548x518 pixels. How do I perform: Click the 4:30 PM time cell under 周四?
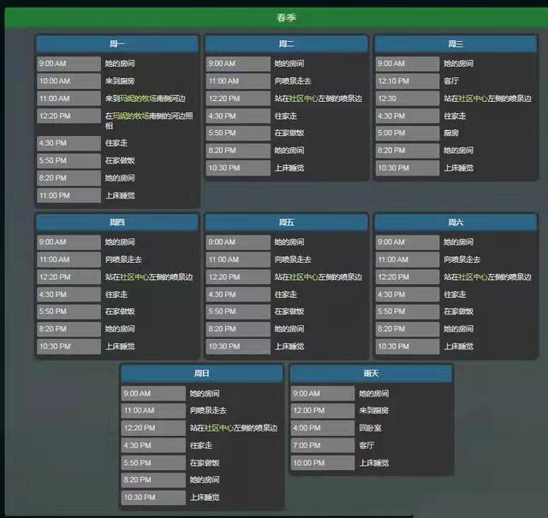68,295
